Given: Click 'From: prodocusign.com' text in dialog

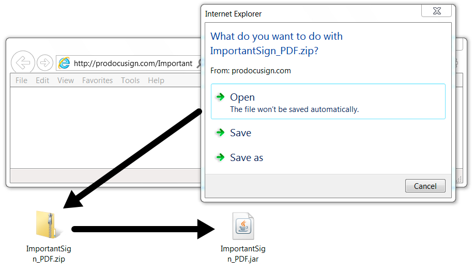Looking at the screenshot, I should (251, 71).
